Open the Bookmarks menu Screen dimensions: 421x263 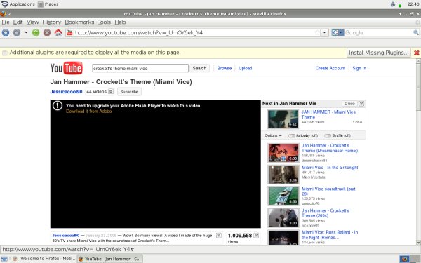pos(79,22)
